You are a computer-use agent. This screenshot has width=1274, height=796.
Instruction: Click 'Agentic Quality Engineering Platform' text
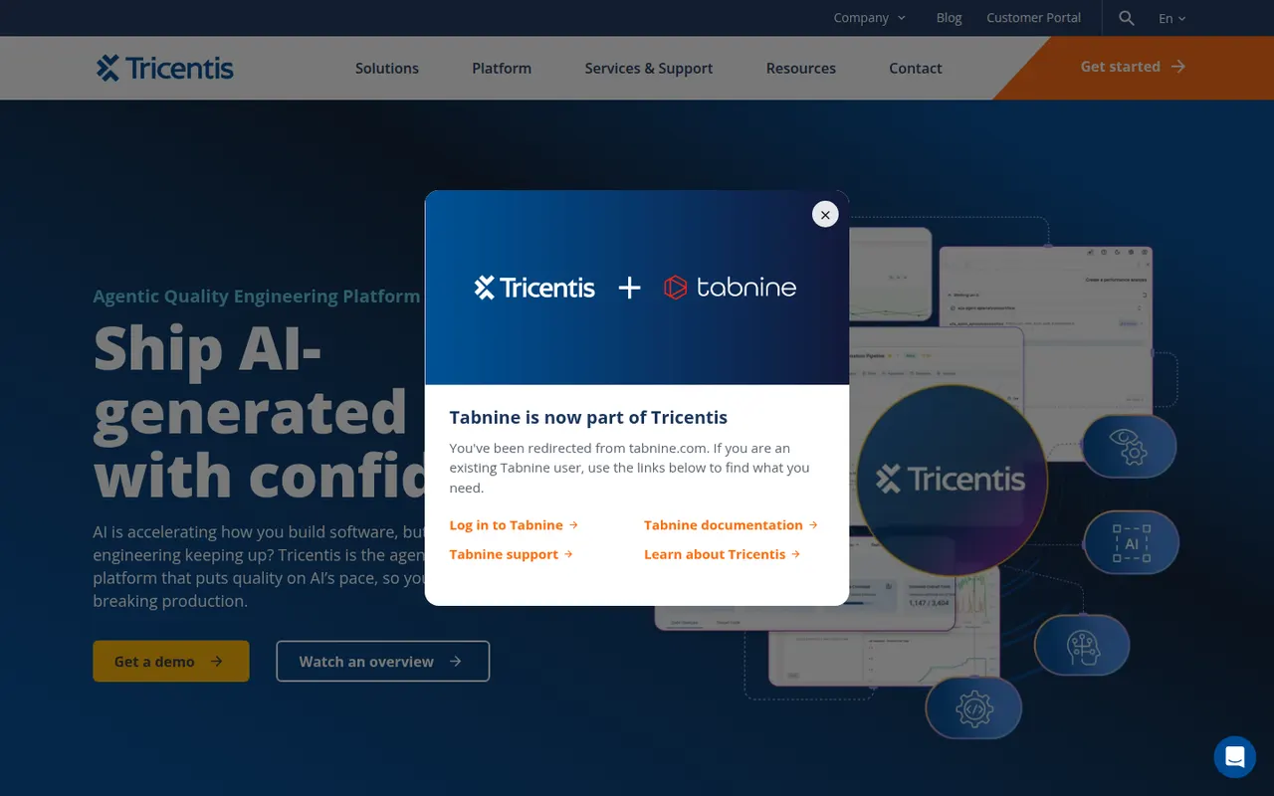click(257, 297)
